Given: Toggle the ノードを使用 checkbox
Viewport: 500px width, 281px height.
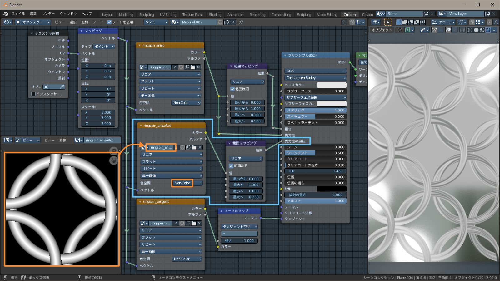Looking at the screenshot, I should [109, 22].
